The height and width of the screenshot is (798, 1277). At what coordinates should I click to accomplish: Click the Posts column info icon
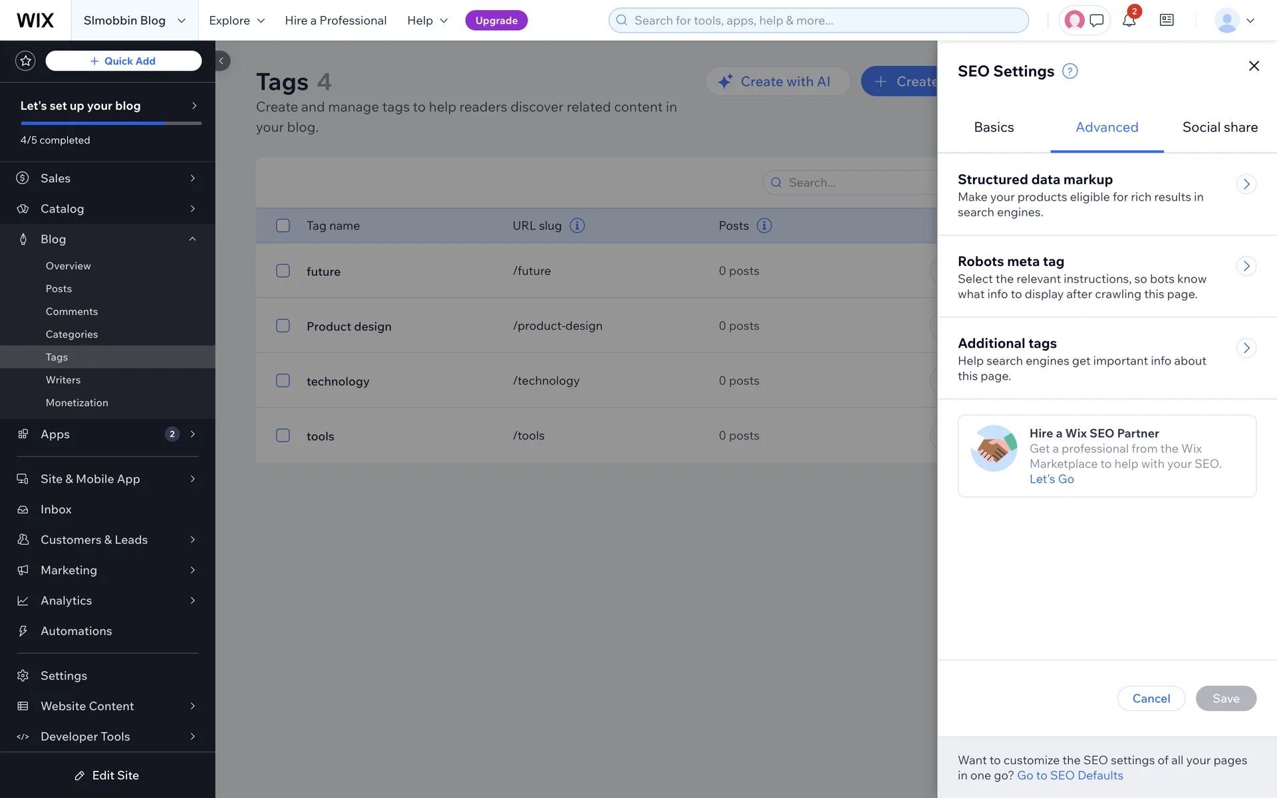pyautogui.click(x=764, y=225)
